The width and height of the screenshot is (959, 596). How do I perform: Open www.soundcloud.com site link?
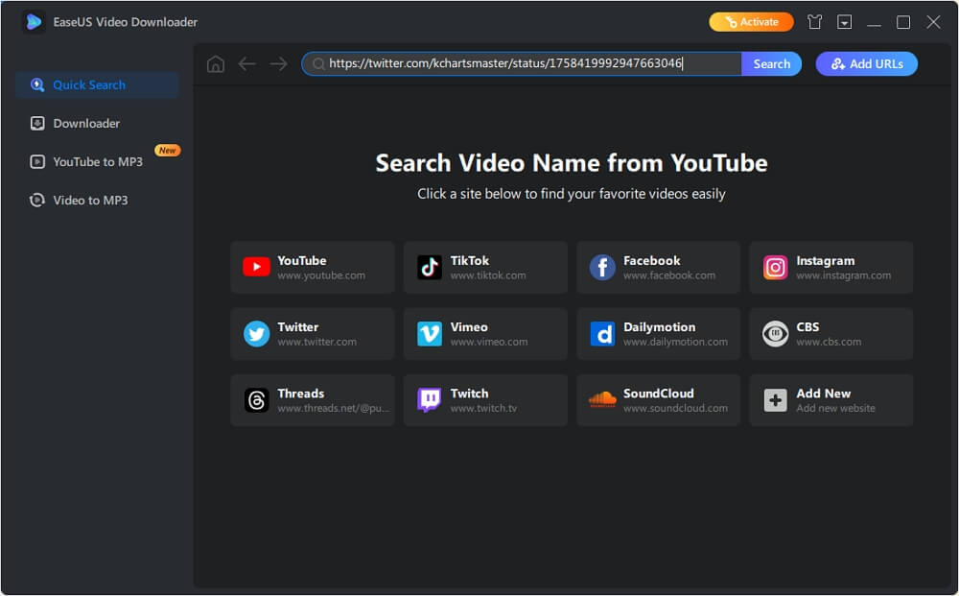tap(675, 408)
